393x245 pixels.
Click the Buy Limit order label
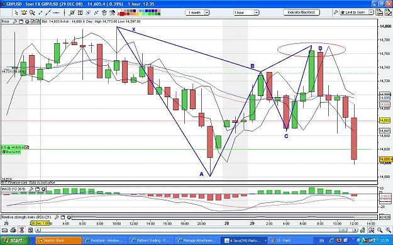(11, 152)
